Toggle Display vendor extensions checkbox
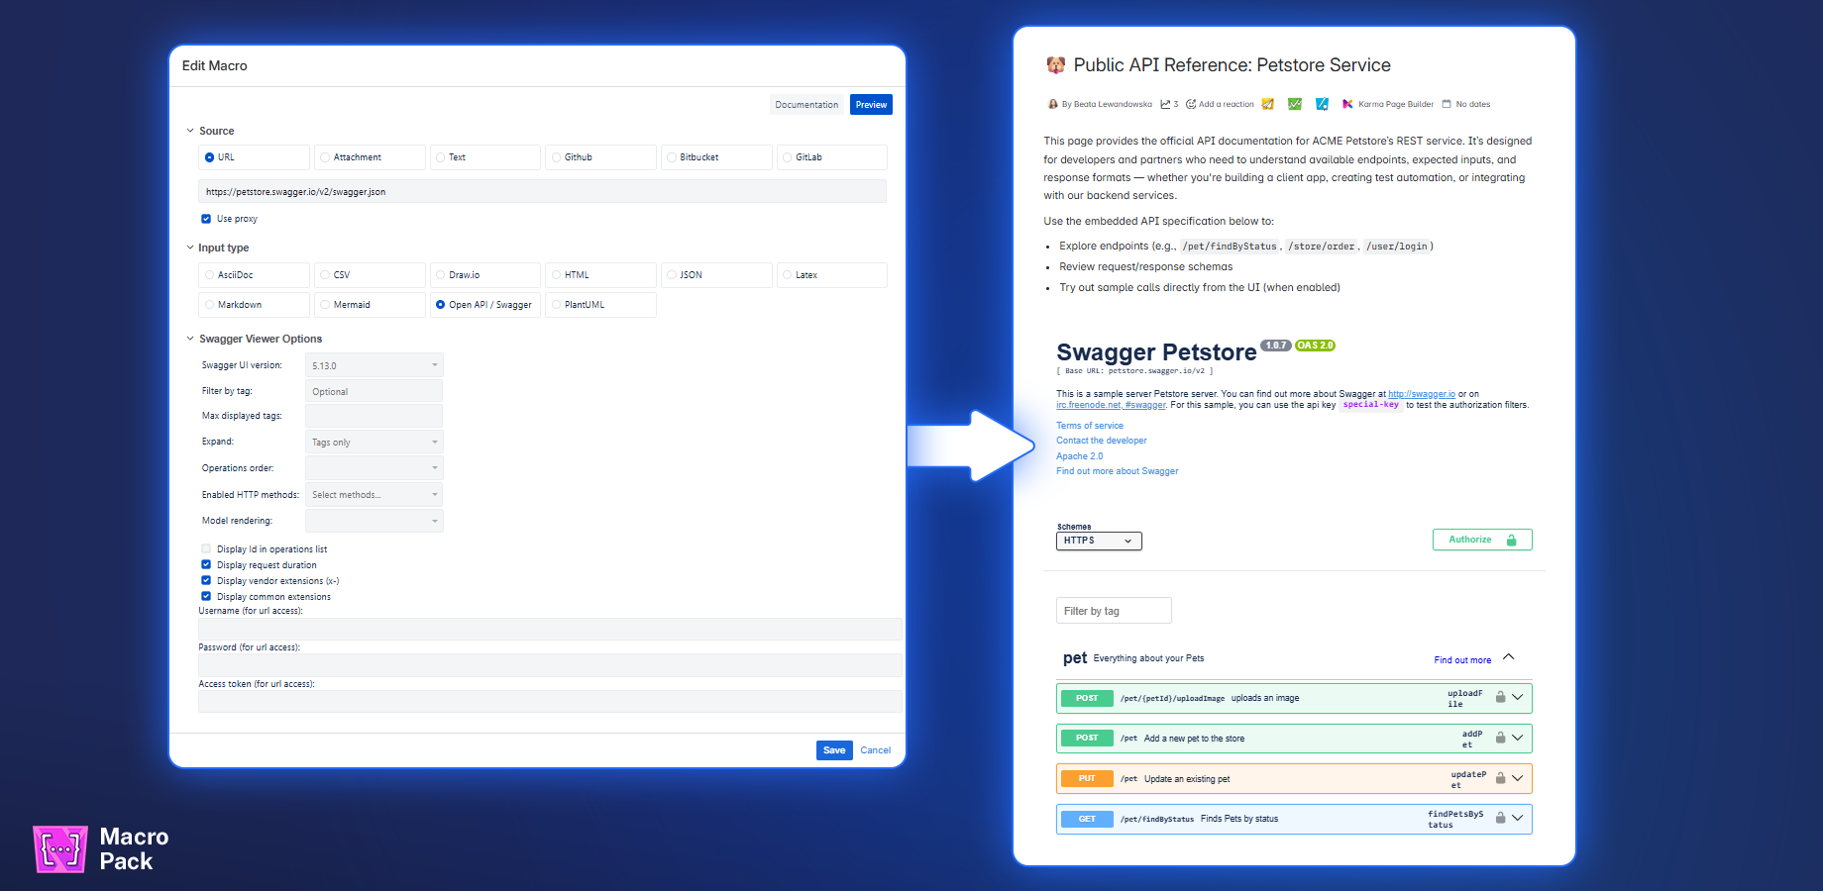The image size is (1823, 891). pos(206,580)
